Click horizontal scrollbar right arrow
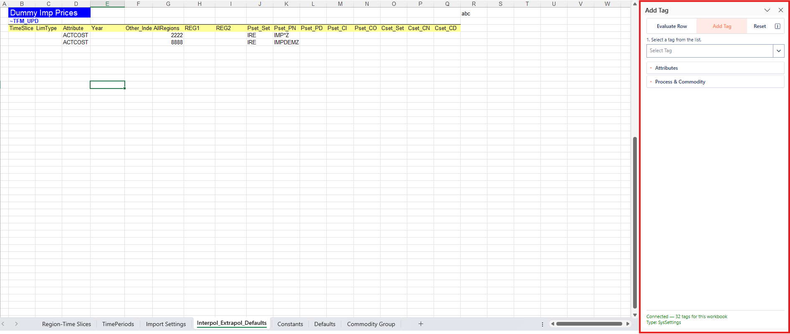The image size is (790, 334). [x=628, y=324]
